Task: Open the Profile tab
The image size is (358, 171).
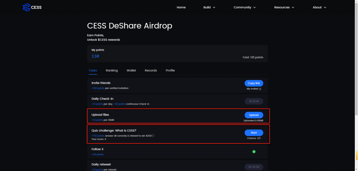Action: 170,70
